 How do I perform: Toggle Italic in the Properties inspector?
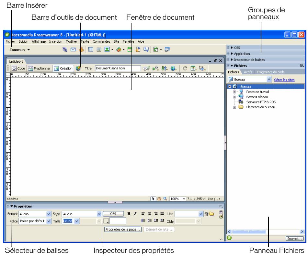pos(135,214)
